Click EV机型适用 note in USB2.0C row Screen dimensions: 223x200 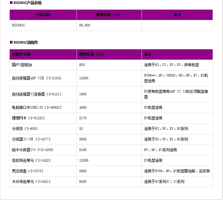click(153, 107)
